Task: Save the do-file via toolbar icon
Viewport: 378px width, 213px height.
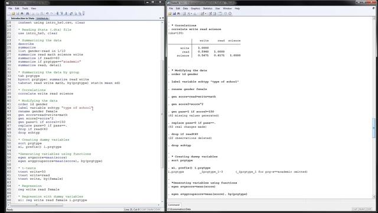Action: [18, 14]
